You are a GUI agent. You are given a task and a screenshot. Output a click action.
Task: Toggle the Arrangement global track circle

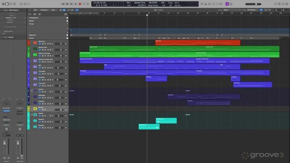pos(67,18)
